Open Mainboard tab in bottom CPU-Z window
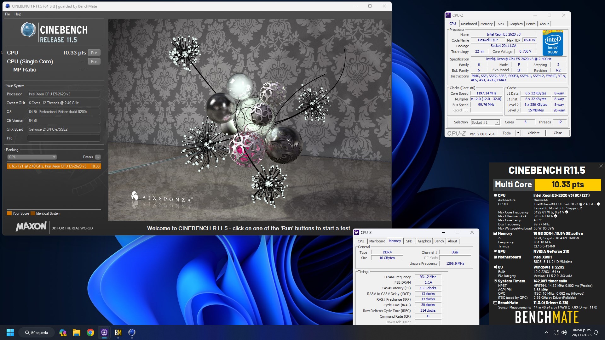 (377, 241)
